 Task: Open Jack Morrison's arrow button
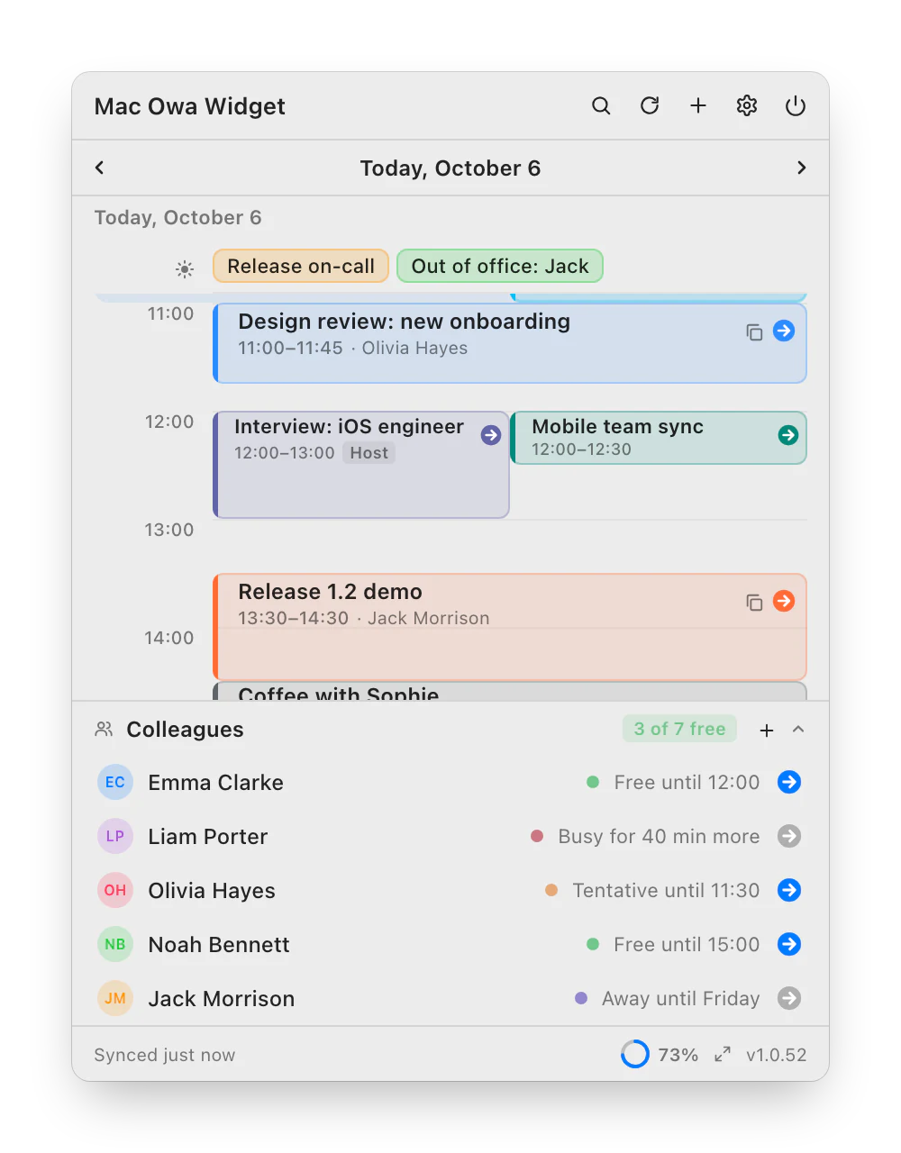[789, 998]
